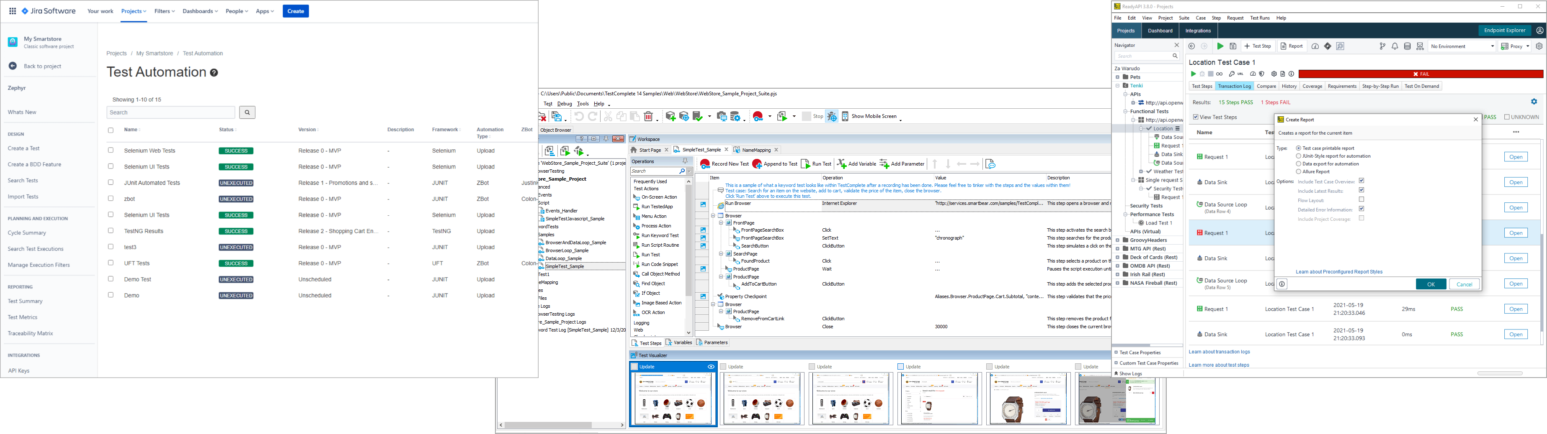Open Apps dropdown in Jira navigation
Screen dimensions: 1547x434
tap(265, 11)
